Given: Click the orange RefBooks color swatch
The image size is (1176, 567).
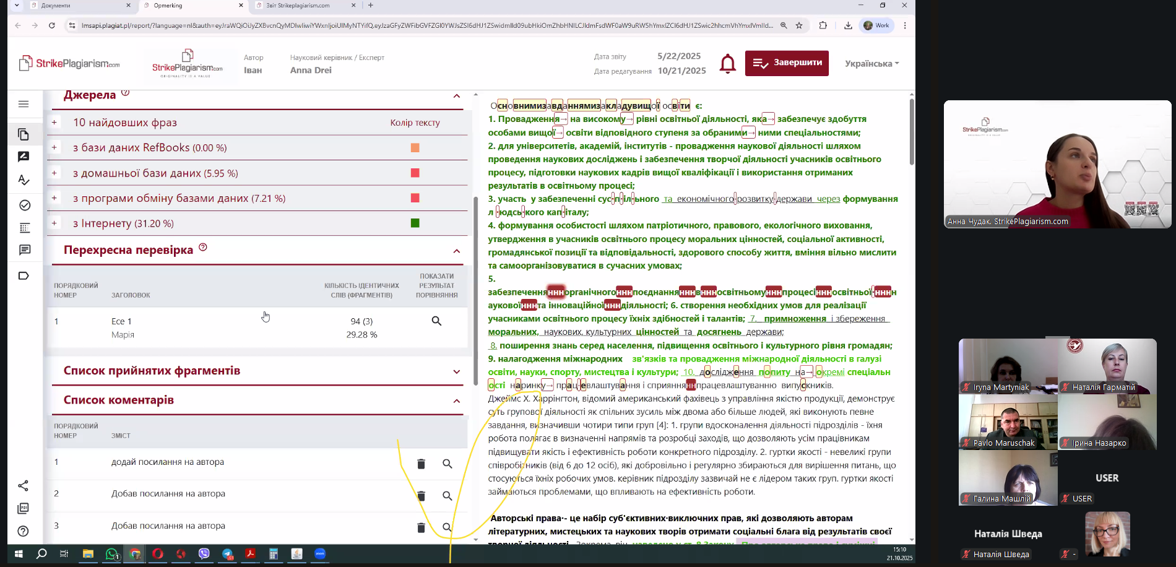Looking at the screenshot, I should [x=415, y=148].
